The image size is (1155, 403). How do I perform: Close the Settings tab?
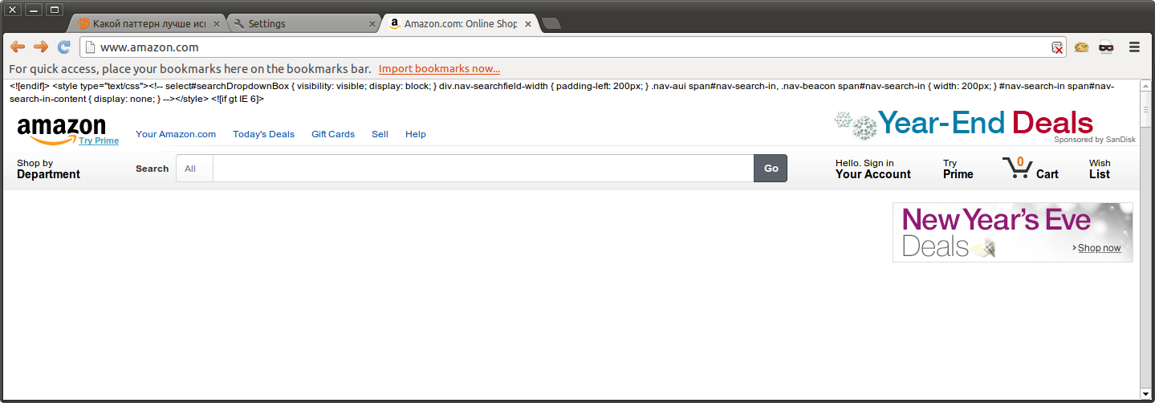372,24
